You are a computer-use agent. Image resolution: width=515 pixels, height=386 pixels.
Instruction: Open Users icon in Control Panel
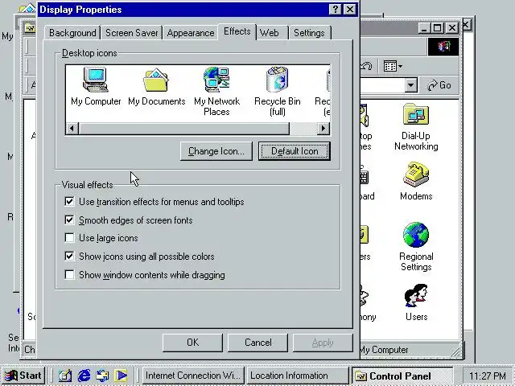coord(416,302)
